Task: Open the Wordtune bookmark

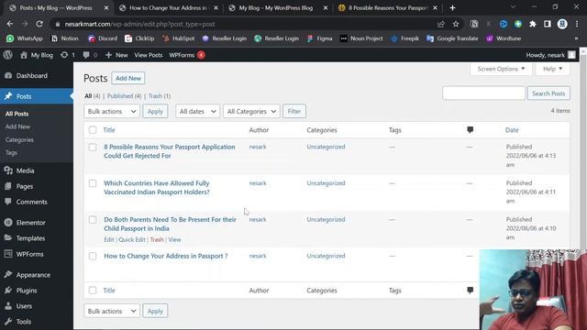Action: pos(504,38)
